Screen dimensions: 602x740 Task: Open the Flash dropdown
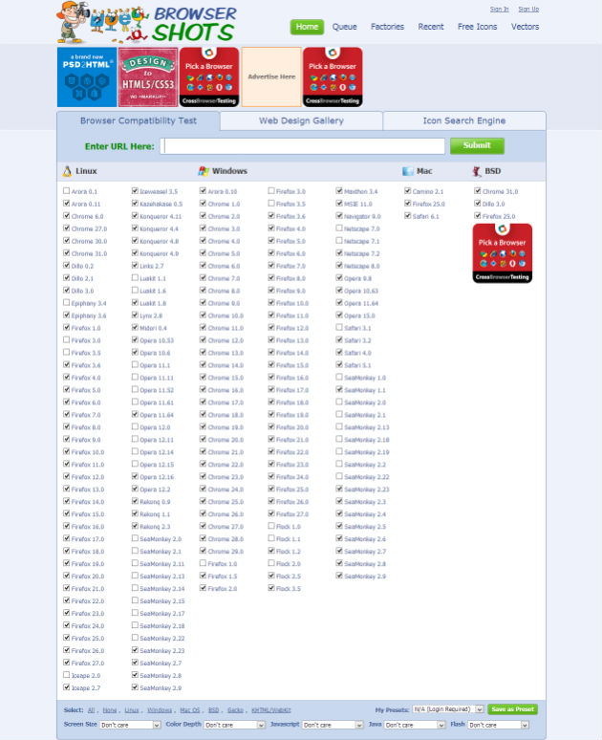tap(499, 725)
